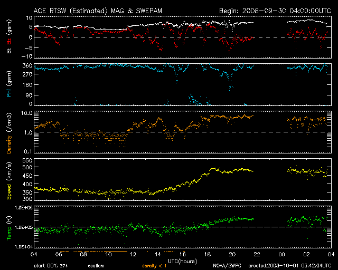Click the '300' tick on the Speed axis
The height and width of the screenshot is (270, 338).
click(27, 199)
